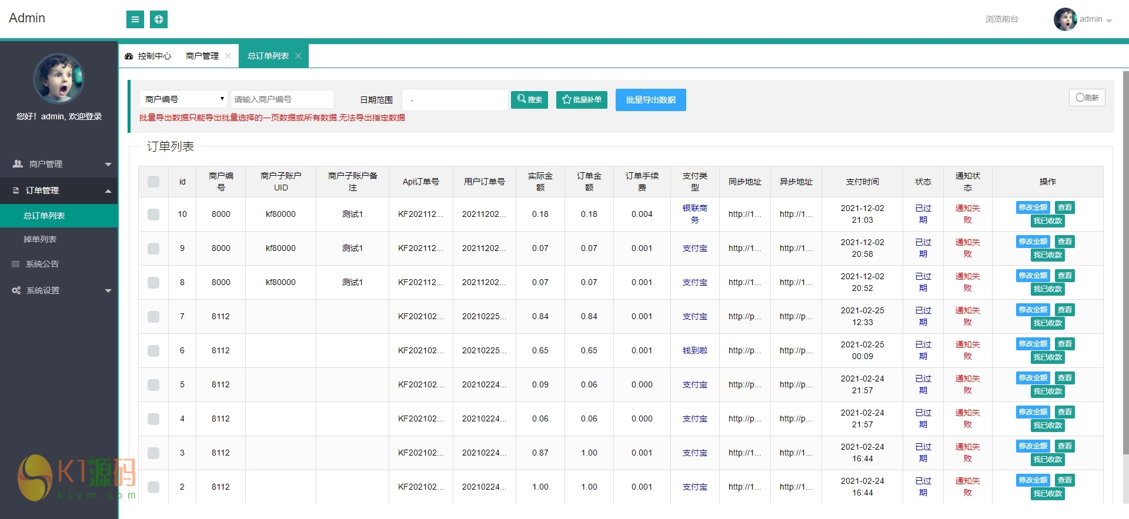The image size is (1129, 519).
Task: Check the checkbox for order id 10
Action: pyautogui.click(x=153, y=215)
